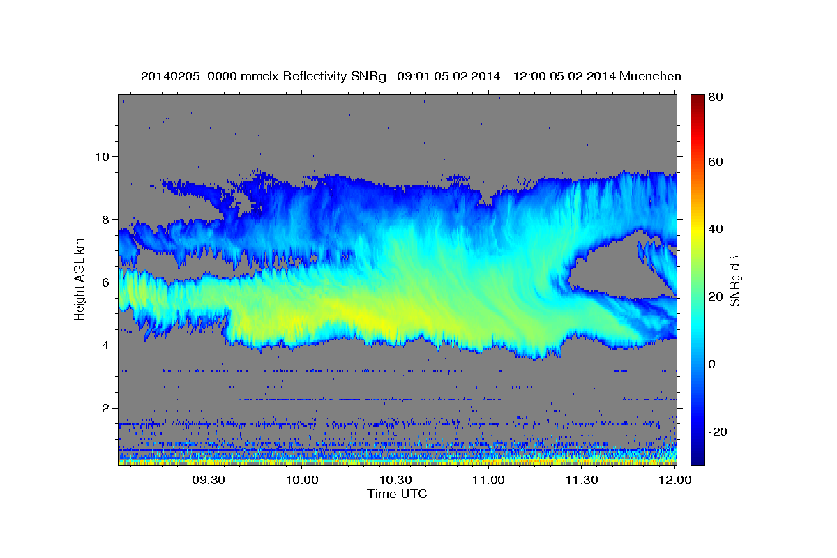
Task: Click the colorbar tick label 0
Action: tap(711, 364)
